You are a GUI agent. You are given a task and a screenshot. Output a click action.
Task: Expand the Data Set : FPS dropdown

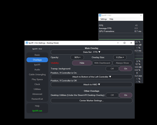click(x=91, y=52)
